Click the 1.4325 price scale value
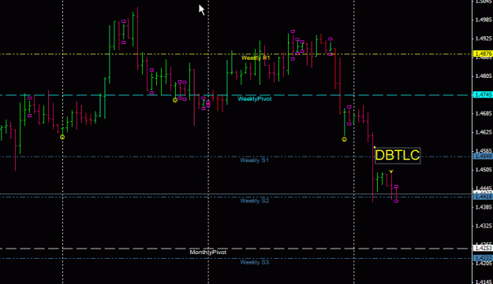 pos(484,226)
